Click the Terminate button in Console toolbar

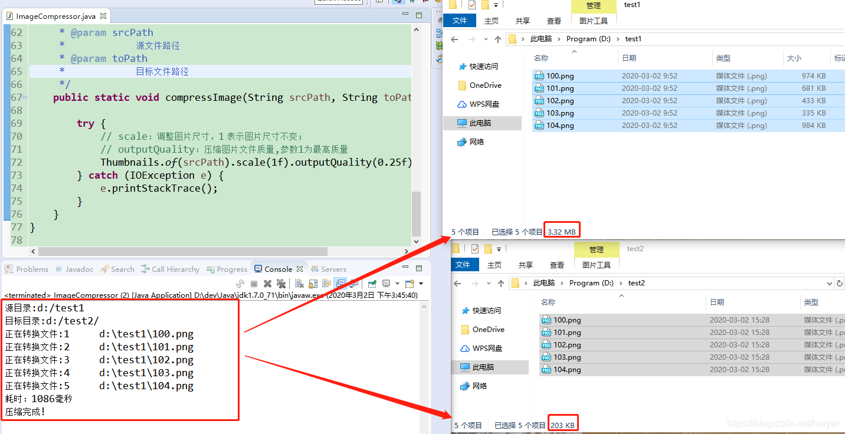(x=254, y=284)
